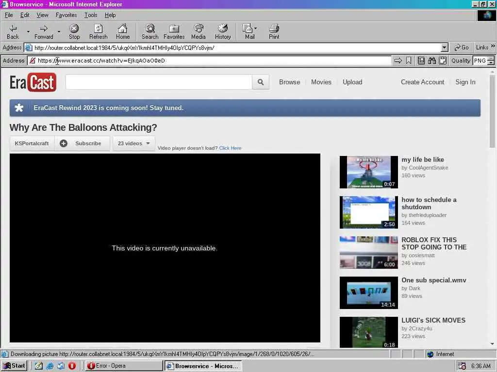The height and width of the screenshot is (372, 497).
Task: Expand the Links toolbar chevron
Action: point(493,46)
